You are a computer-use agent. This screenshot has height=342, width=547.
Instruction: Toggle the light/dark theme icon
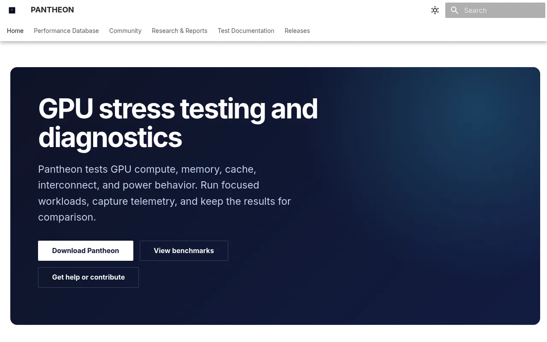[x=435, y=10]
